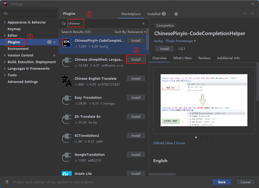Click the settings search magnifier icon
The height and width of the screenshot is (188, 259).
[x=6, y=13]
